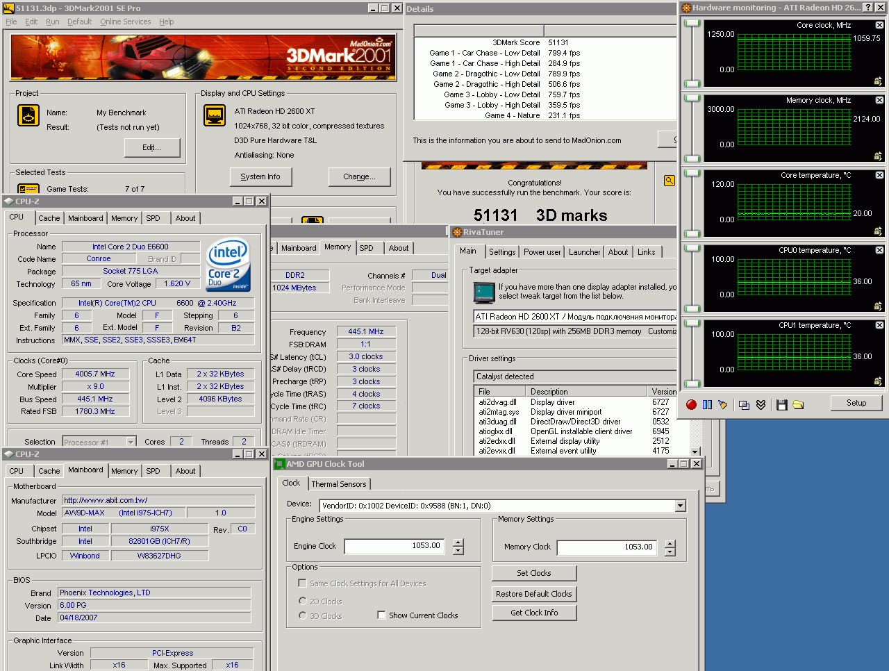The image size is (889, 671).
Task: Click the Project icon in 3DMark2001
Action: click(28, 115)
